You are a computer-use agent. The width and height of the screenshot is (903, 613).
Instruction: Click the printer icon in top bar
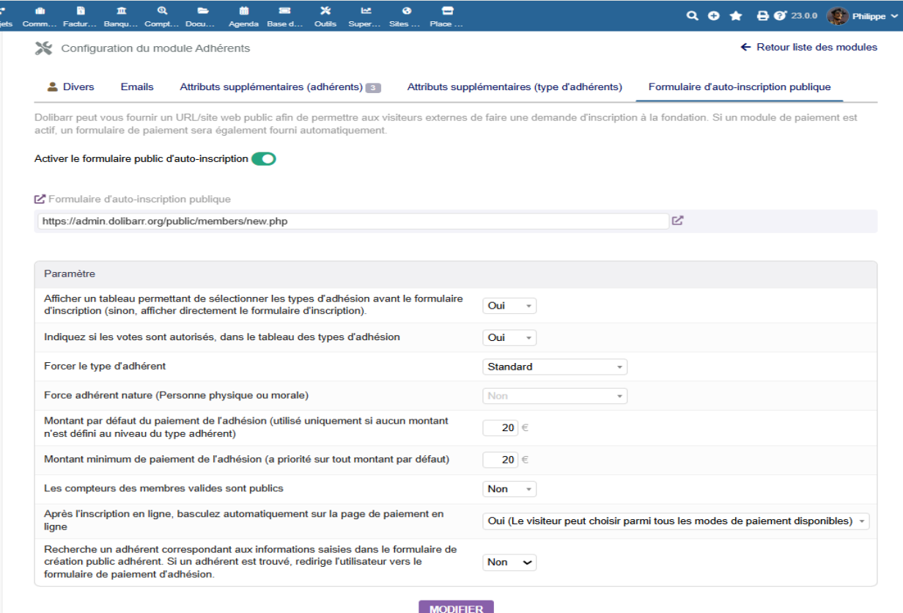(762, 15)
